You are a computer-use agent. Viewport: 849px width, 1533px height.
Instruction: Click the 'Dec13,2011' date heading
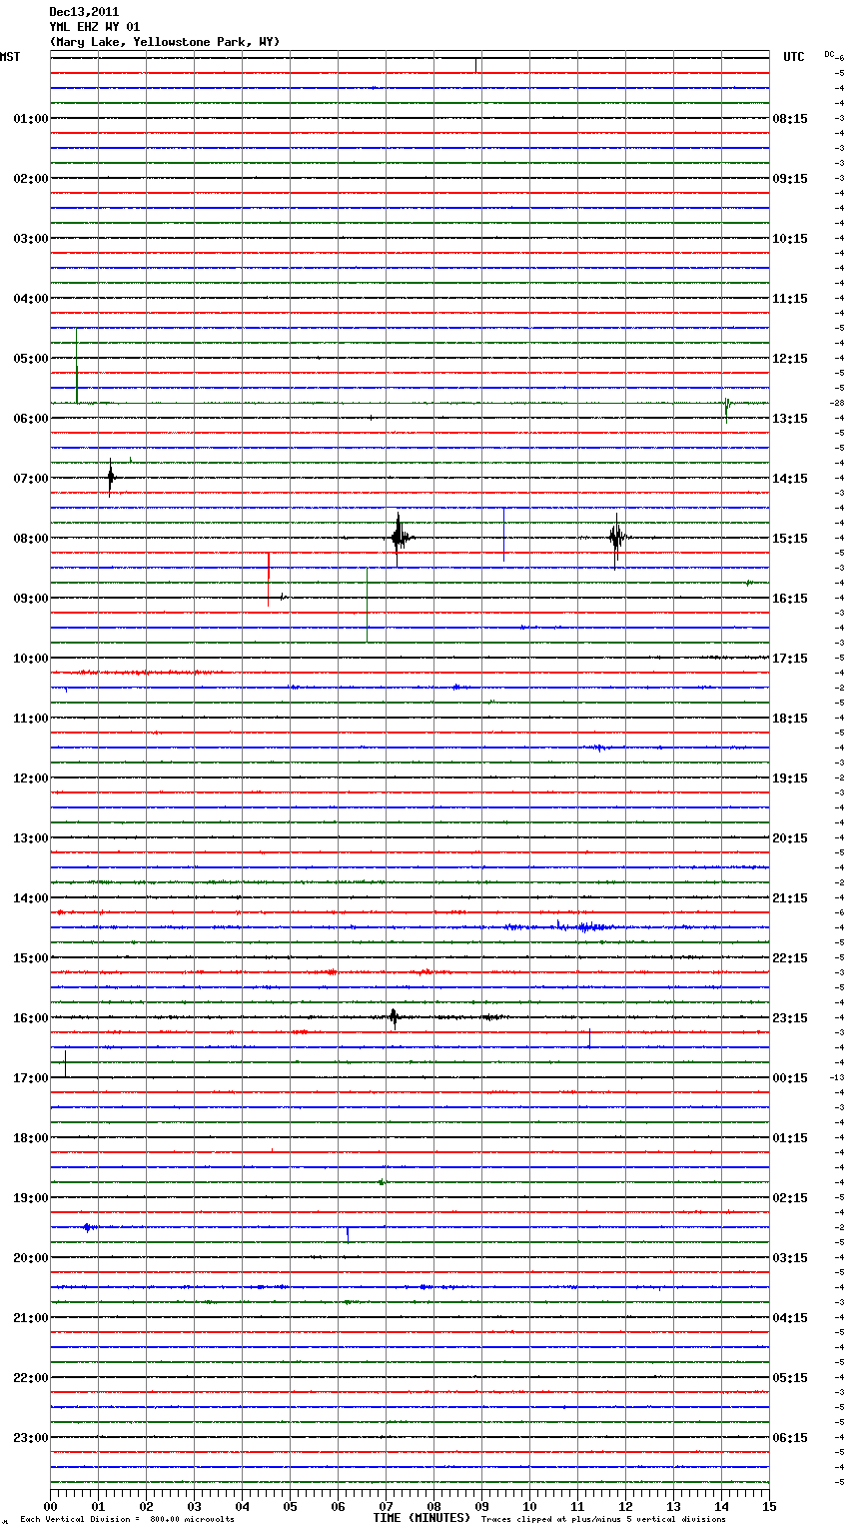click(x=84, y=12)
